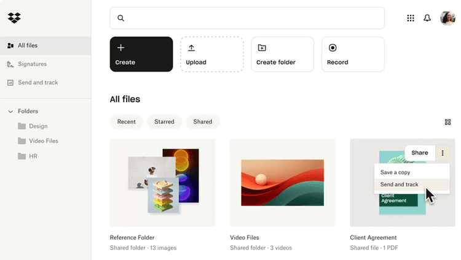Toggle the Shared filter chip

(202, 122)
